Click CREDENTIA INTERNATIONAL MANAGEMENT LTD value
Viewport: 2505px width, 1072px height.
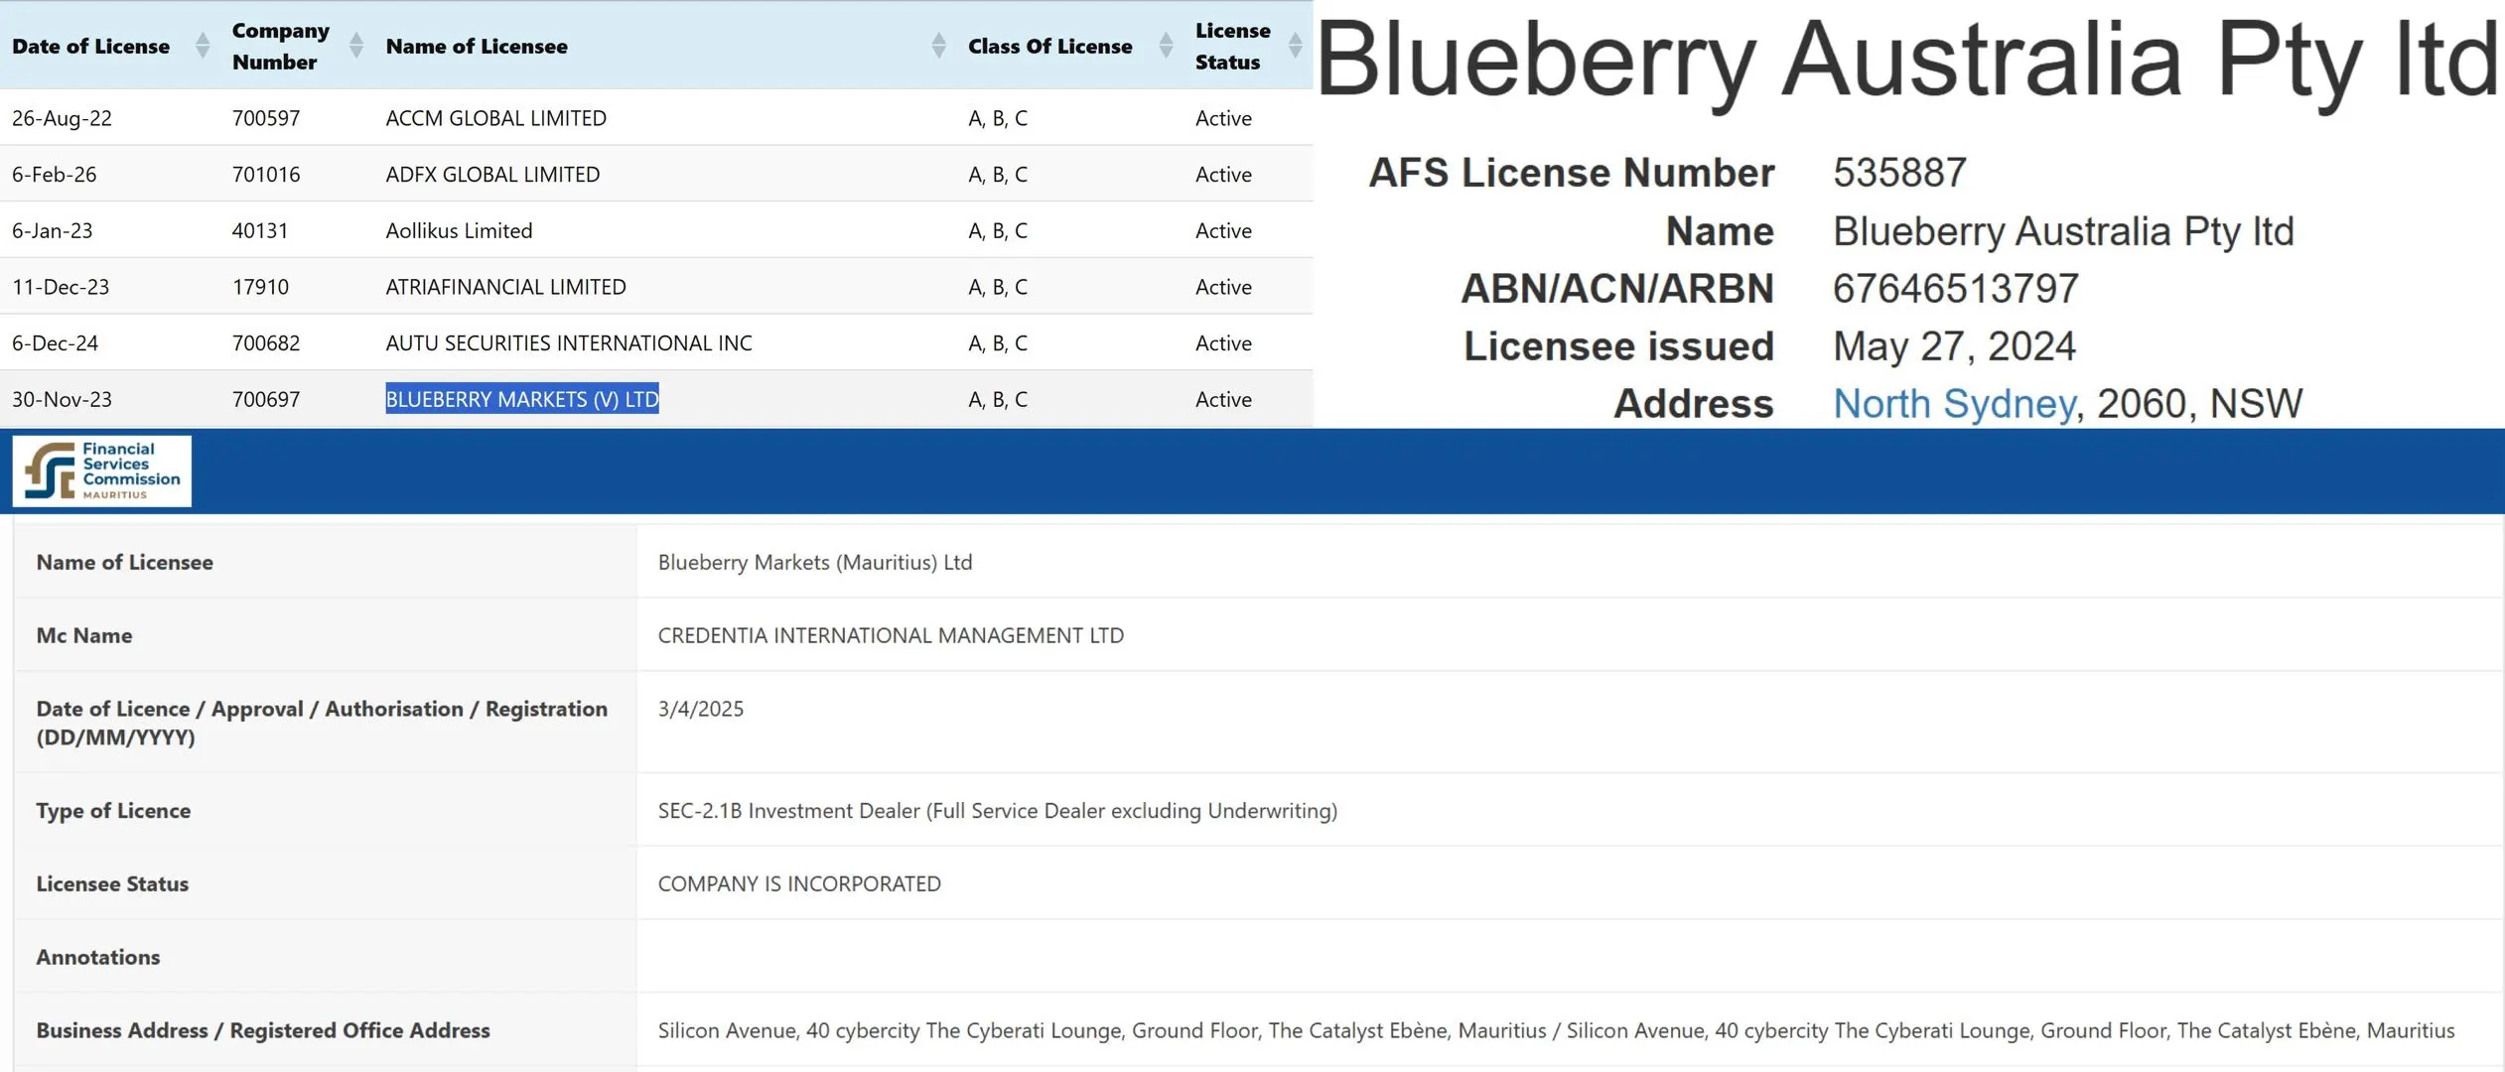(x=891, y=635)
